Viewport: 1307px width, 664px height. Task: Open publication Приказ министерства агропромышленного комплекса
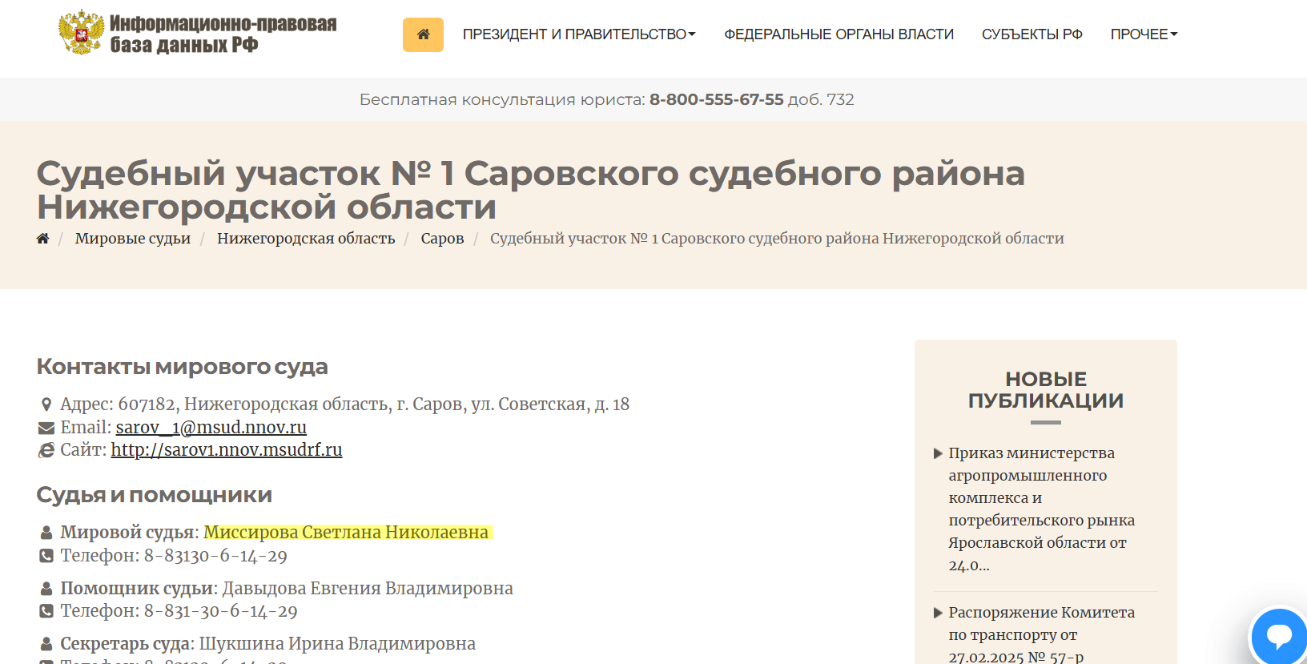pyautogui.click(x=1042, y=509)
